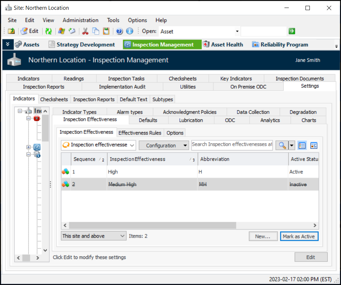
Task: Click the grid's horizontal scrollbar right arrow
Action: (x=315, y=225)
